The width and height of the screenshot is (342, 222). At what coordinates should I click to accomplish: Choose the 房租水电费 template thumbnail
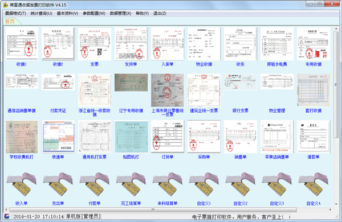coord(277,44)
